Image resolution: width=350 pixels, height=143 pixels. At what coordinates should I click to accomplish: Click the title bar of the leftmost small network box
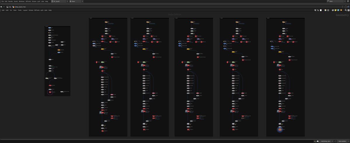click(x=57, y=26)
